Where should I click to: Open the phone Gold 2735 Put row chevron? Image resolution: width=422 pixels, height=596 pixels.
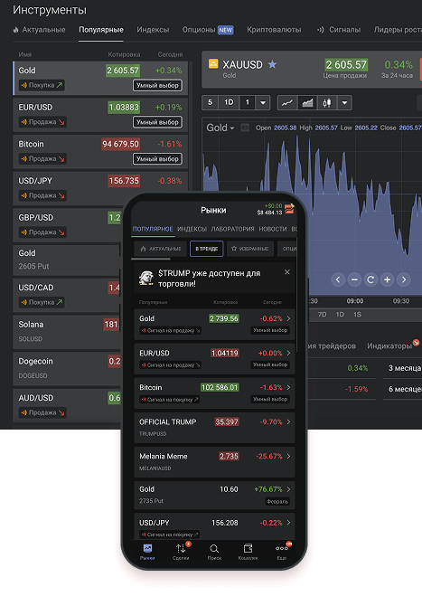coord(288,489)
